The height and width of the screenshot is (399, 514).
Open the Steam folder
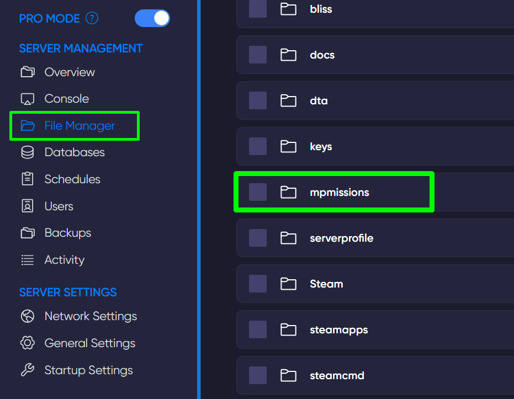point(326,284)
